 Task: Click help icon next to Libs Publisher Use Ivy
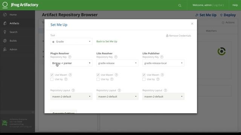(158, 79)
